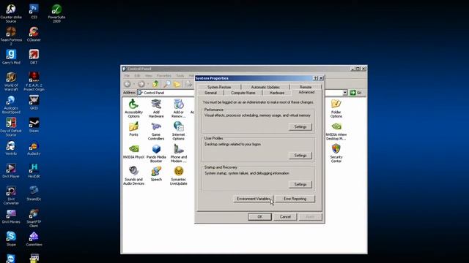The image size is (469, 263).
Task: Select the Fonts folder in Control Panel
Action: tap(133, 129)
